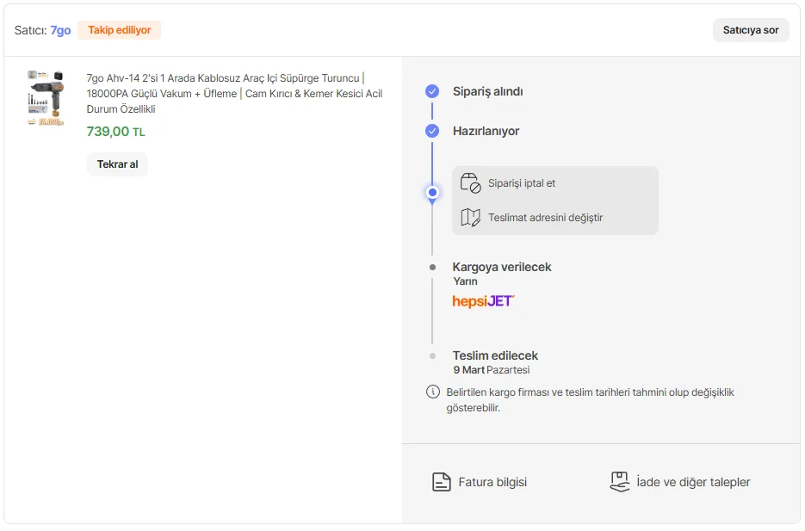Click the cancel order box icon
This screenshot has width=805, height=531.
(x=470, y=183)
